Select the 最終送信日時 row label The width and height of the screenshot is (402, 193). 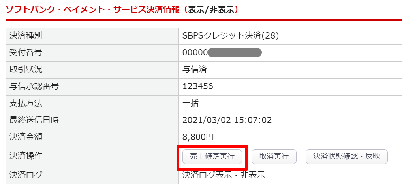(34, 120)
